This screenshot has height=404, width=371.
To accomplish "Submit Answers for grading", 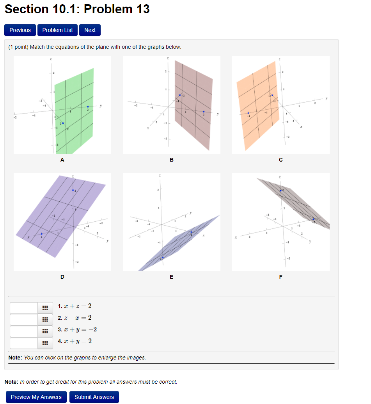I will coord(94,397).
